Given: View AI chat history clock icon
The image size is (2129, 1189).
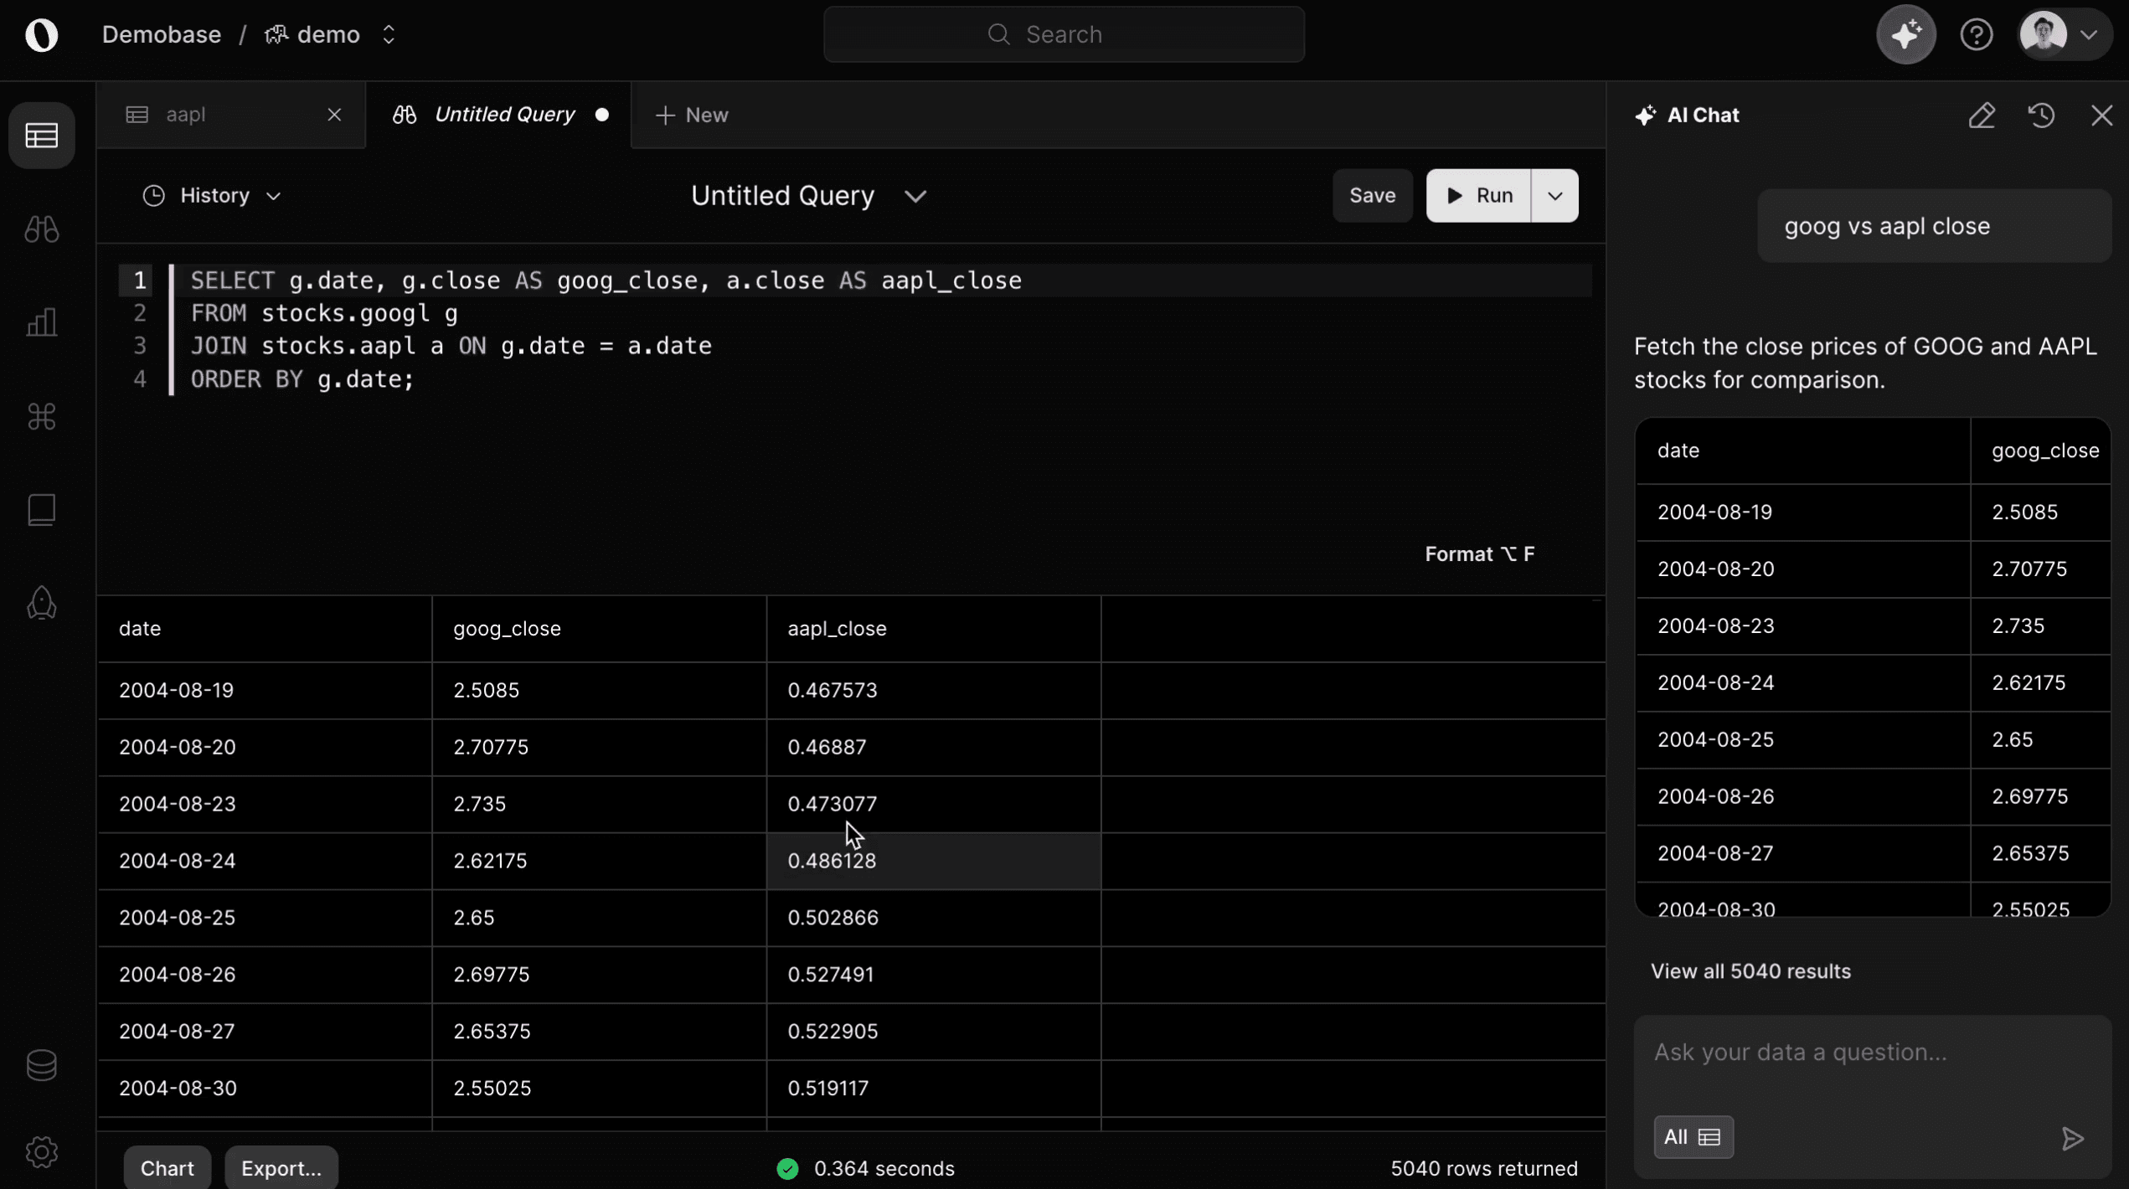Looking at the screenshot, I should pos(2042,115).
